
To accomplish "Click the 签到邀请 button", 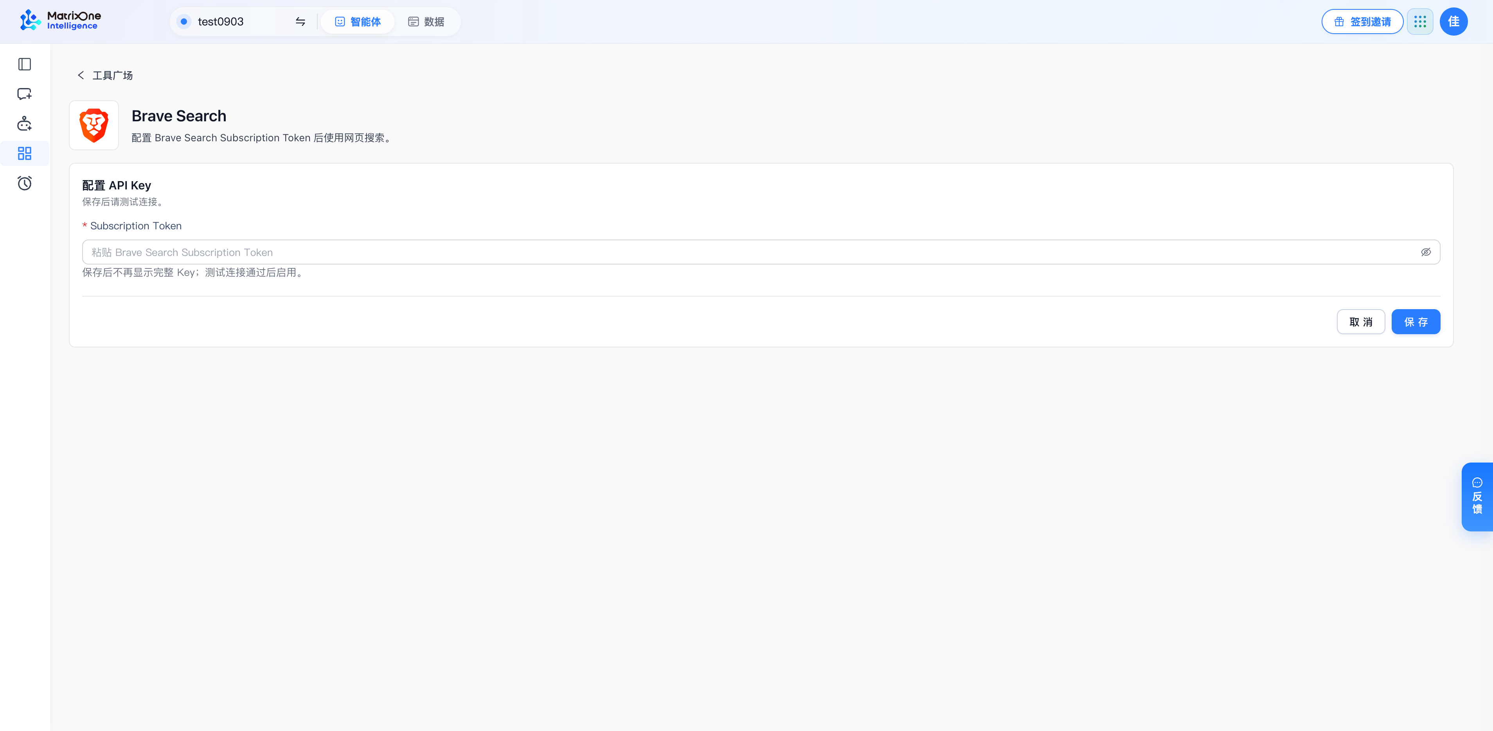I will click(x=1362, y=22).
